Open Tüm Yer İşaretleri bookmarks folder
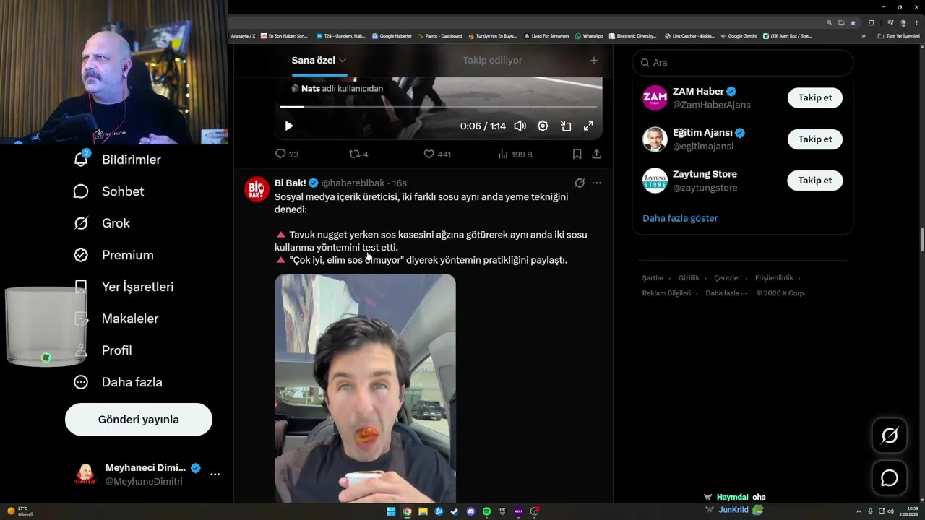The image size is (925, 520). (x=898, y=36)
